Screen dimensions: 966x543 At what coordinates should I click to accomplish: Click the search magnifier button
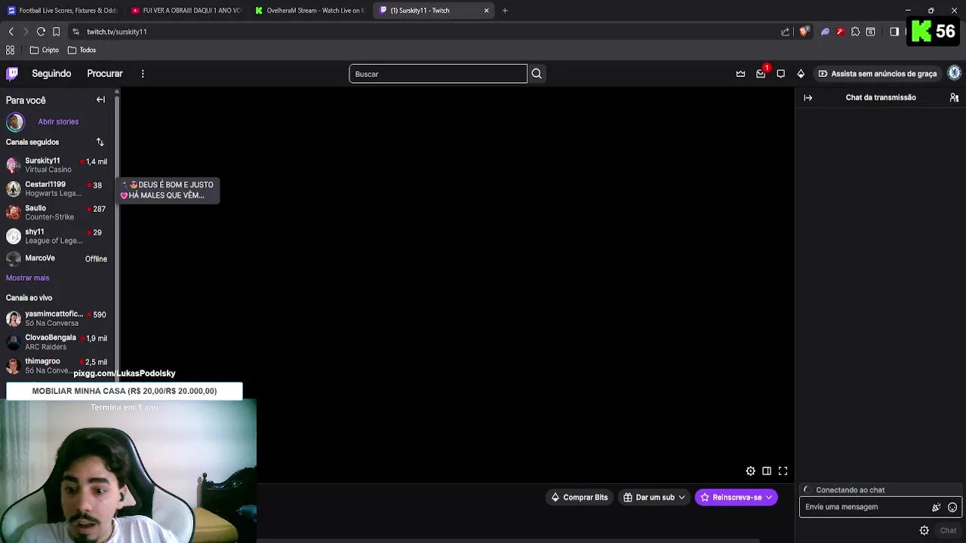(x=537, y=73)
